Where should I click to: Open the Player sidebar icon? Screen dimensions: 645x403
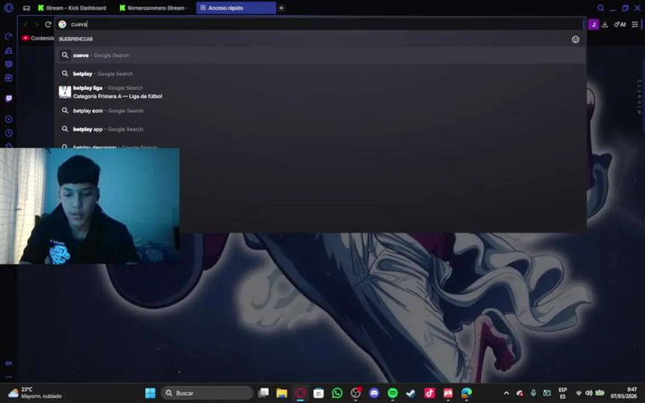coord(8,119)
